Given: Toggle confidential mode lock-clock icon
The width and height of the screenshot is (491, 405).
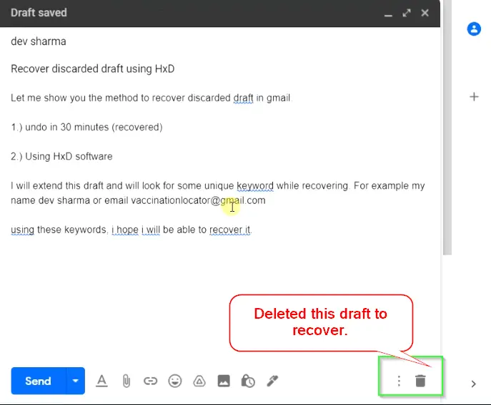Looking at the screenshot, I should click(248, 381).
